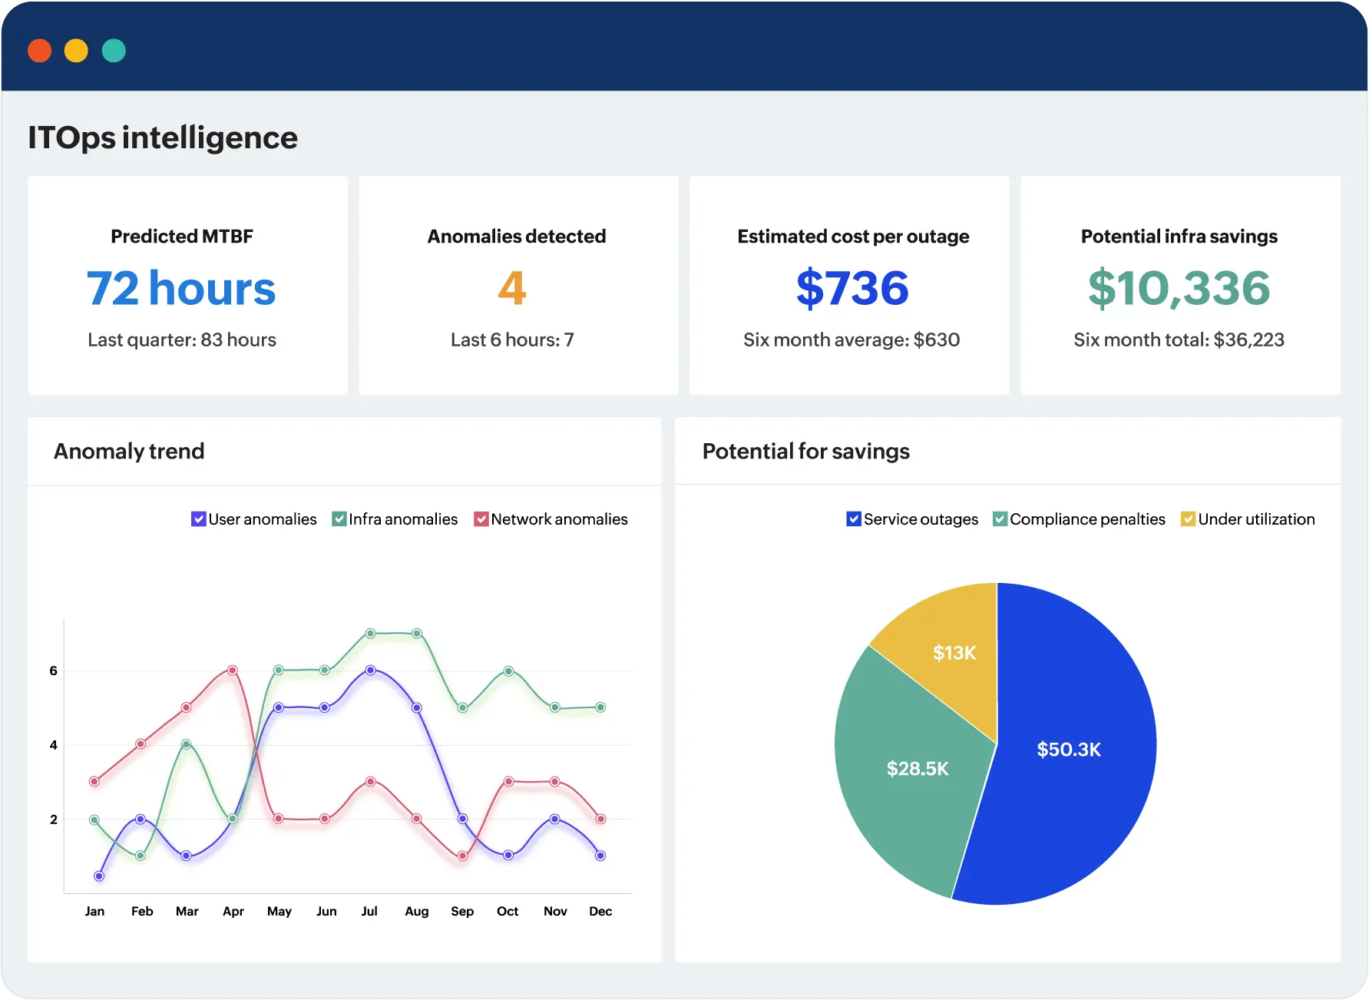The height and width of the screenshot is (1000, 1369).
Task: Open the Potential infra savings card
Action: coord(1180,286)
